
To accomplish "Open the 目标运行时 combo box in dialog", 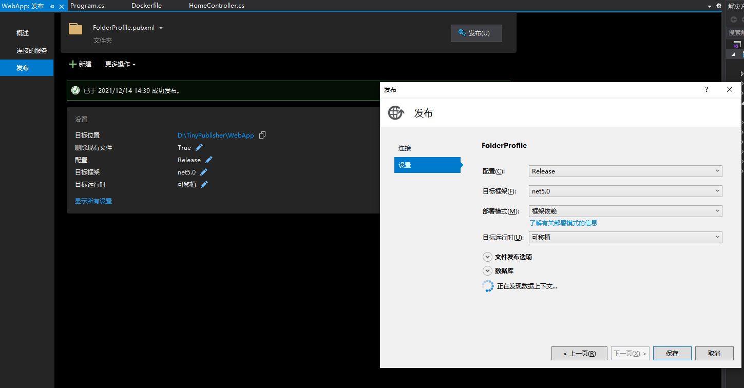I will (x=625, y=238).
